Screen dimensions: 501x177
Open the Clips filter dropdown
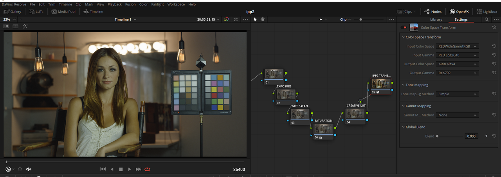(x=407, y=12)
